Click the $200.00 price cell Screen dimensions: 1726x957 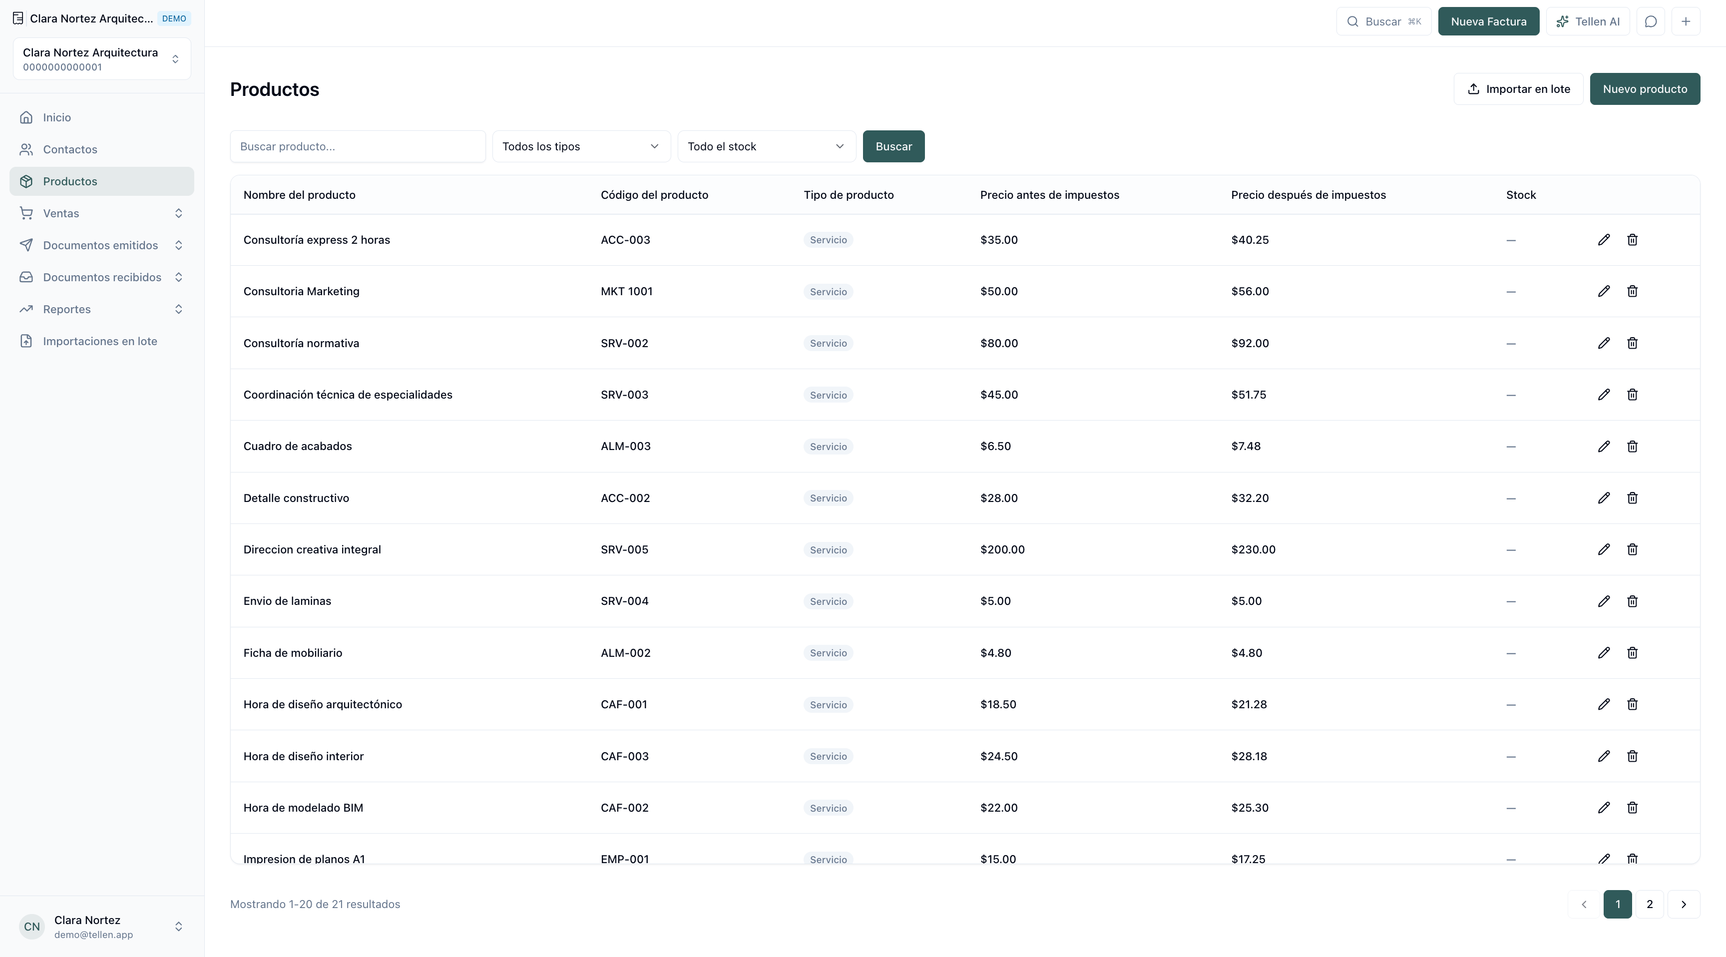(1002, 549)
